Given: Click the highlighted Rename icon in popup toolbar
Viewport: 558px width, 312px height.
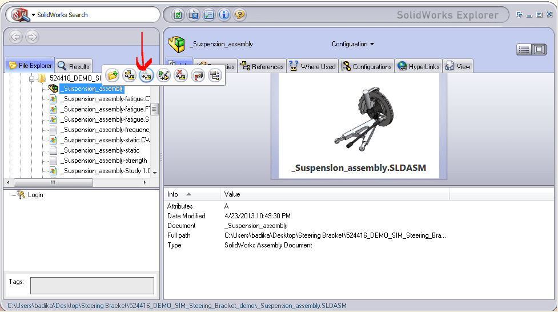Looking at the screenshot, I should [x=146, y=75].
